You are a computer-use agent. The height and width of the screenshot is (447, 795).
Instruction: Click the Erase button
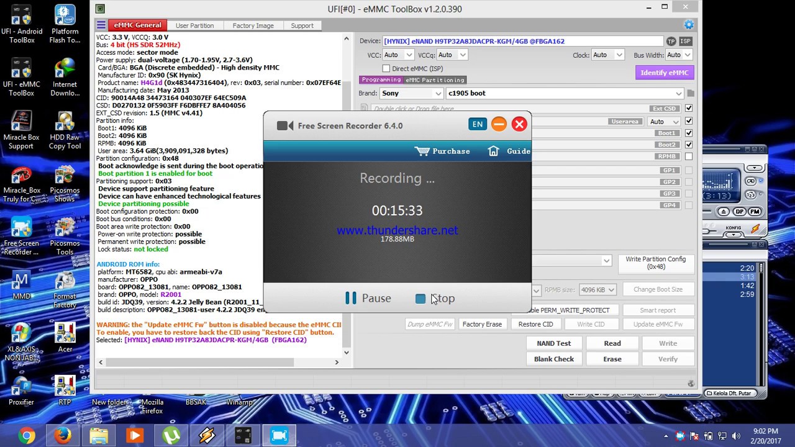(612, 359)
